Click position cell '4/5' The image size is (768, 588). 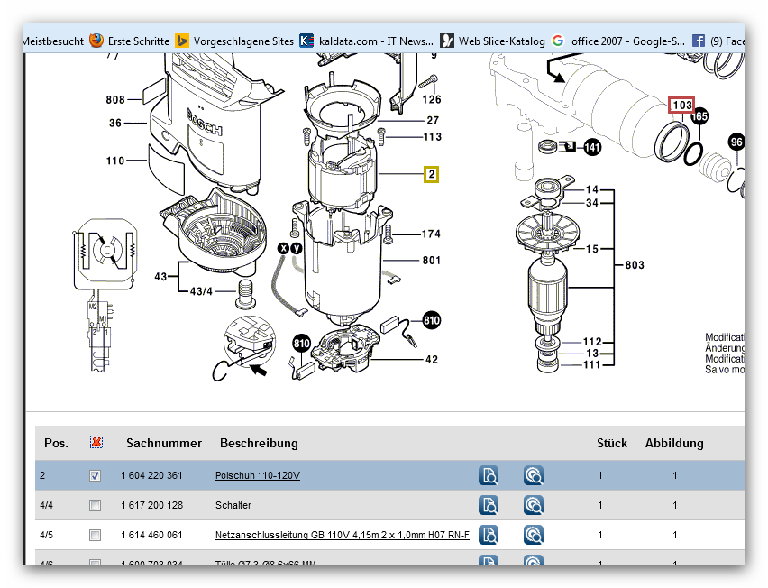(x=47, y=535)
